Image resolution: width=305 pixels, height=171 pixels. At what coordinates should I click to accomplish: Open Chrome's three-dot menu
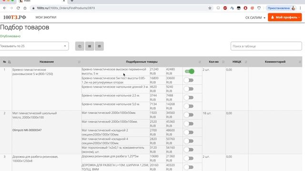point(300,8)
